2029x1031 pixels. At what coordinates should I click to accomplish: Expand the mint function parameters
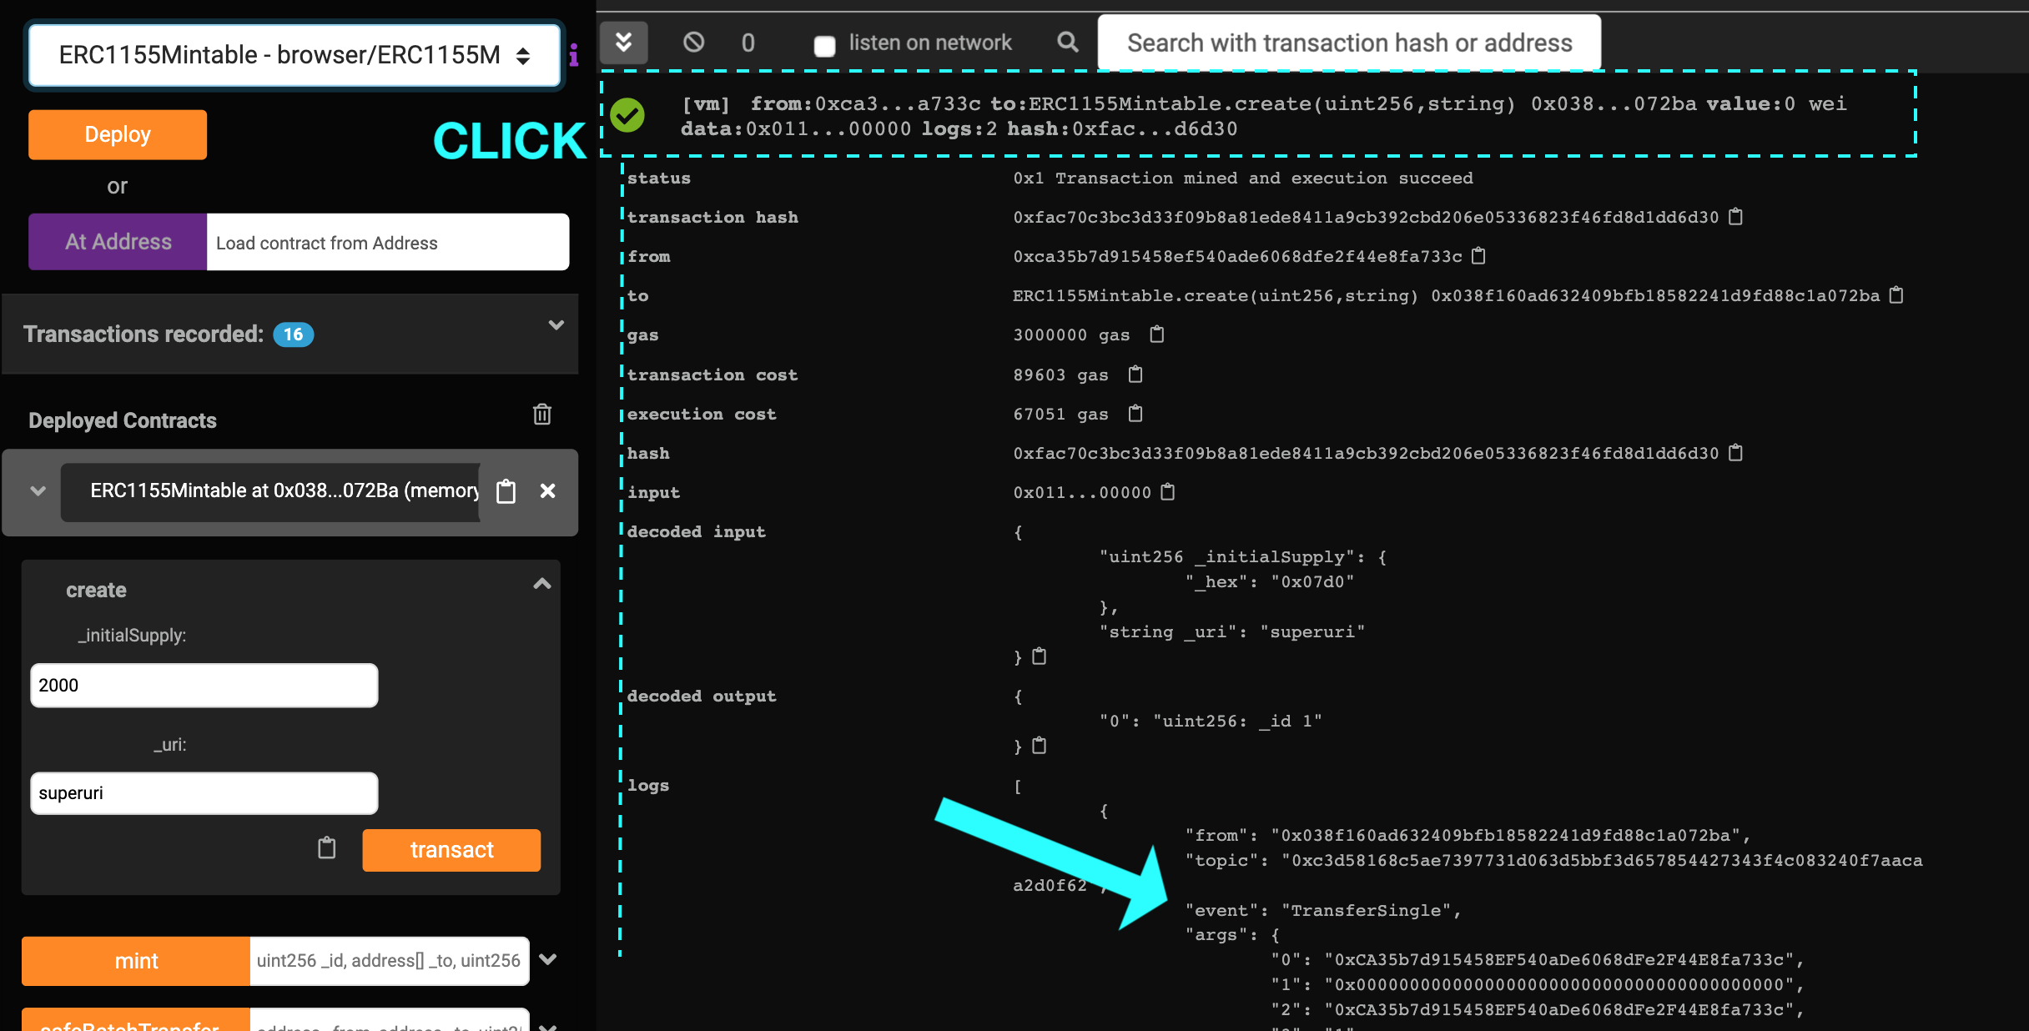point(547,959)
